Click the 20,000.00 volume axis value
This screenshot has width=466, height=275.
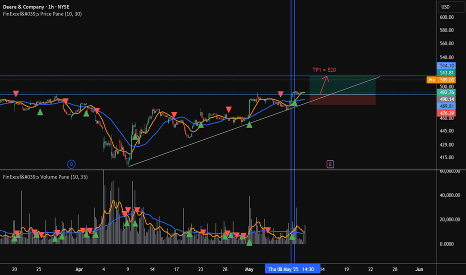[x=449, y=219]
